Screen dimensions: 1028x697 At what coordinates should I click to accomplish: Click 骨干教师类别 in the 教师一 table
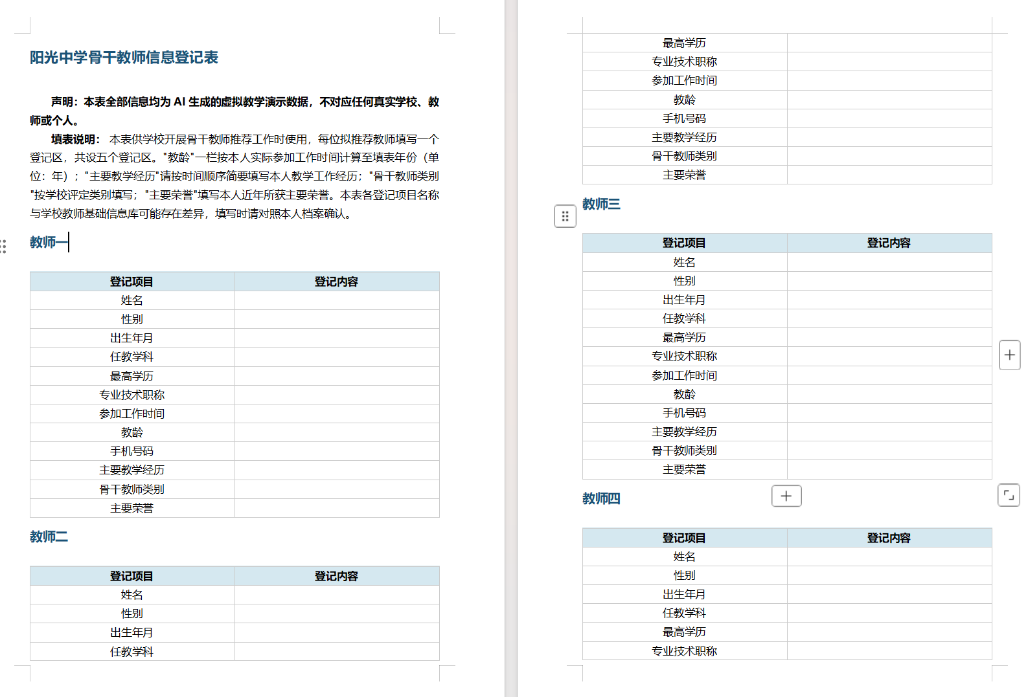[x=131, y=489]
